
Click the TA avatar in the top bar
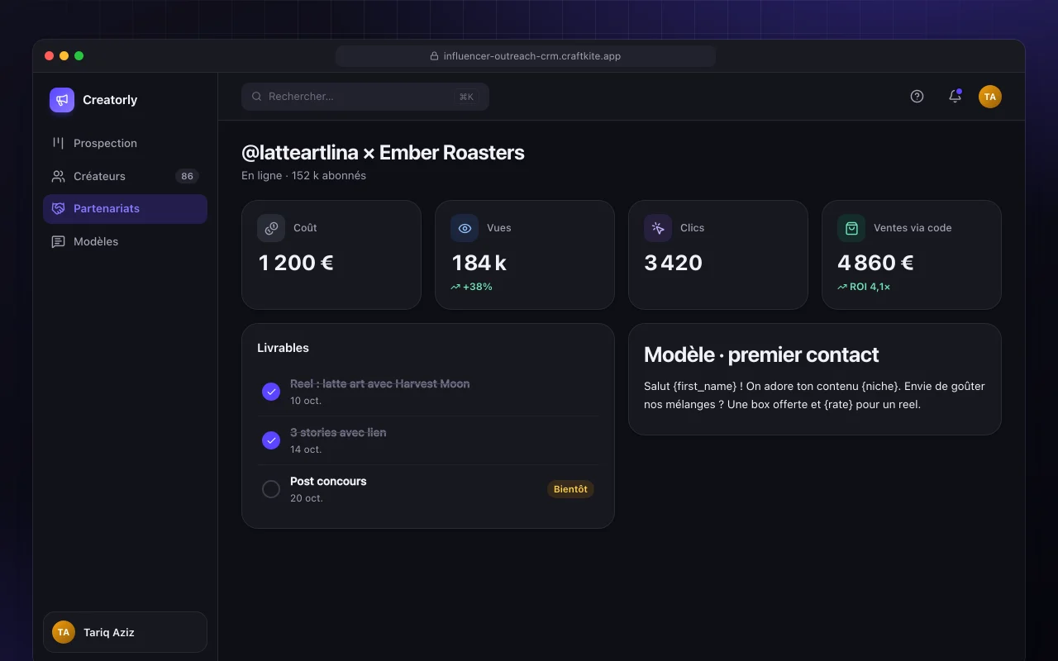pyautogui.click(x=990, y=97)
